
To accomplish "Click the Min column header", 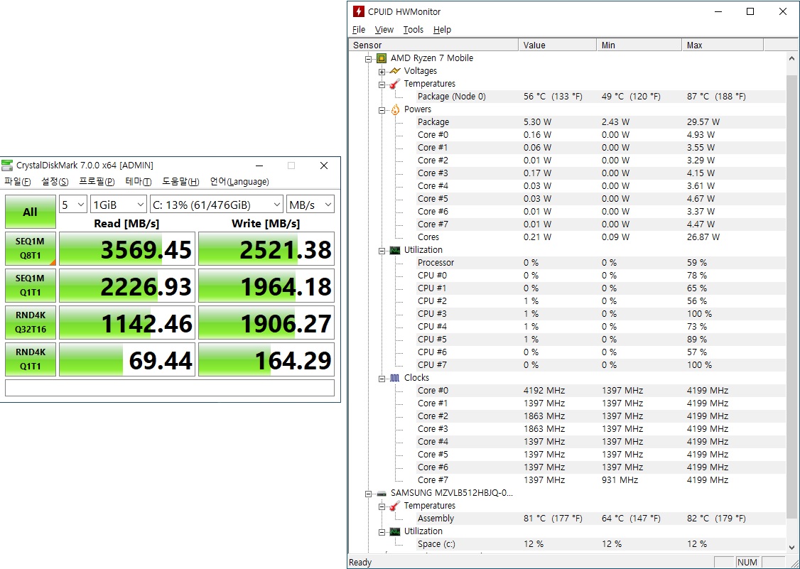I will pos(639,45).
